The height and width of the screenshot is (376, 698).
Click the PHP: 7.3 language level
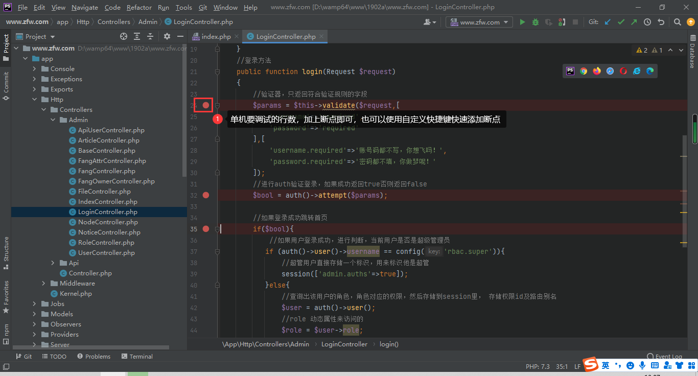538,366
